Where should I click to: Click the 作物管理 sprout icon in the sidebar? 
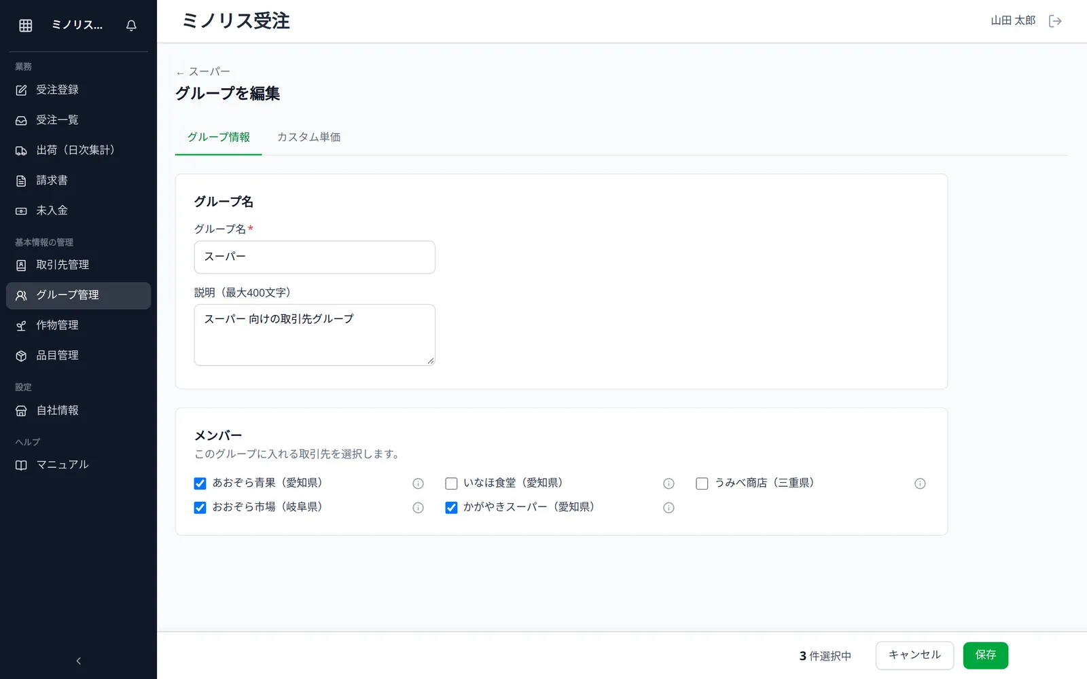[21, 326]
